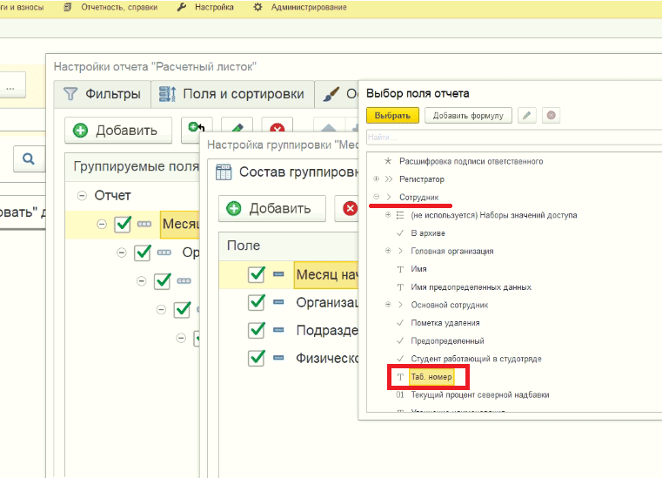Select the В архиве field
The height and width of the screenshot is (478, 662).
(x=428, y=232)
